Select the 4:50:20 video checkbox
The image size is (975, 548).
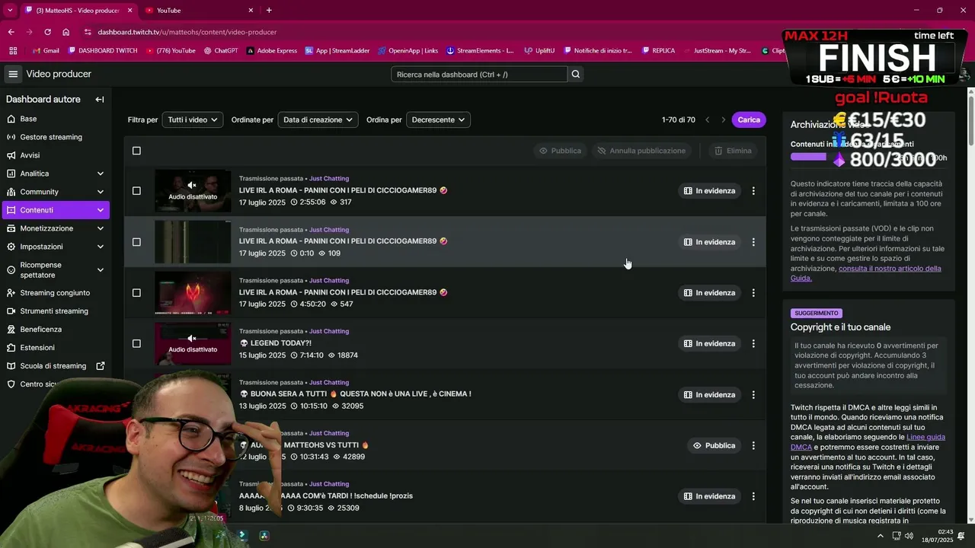pos(136,293)
